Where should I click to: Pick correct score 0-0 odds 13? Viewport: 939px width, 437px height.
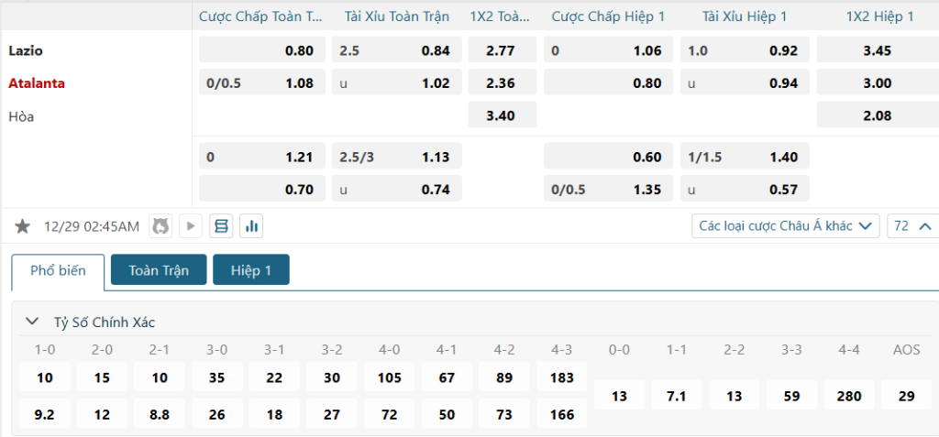point(620,396)
